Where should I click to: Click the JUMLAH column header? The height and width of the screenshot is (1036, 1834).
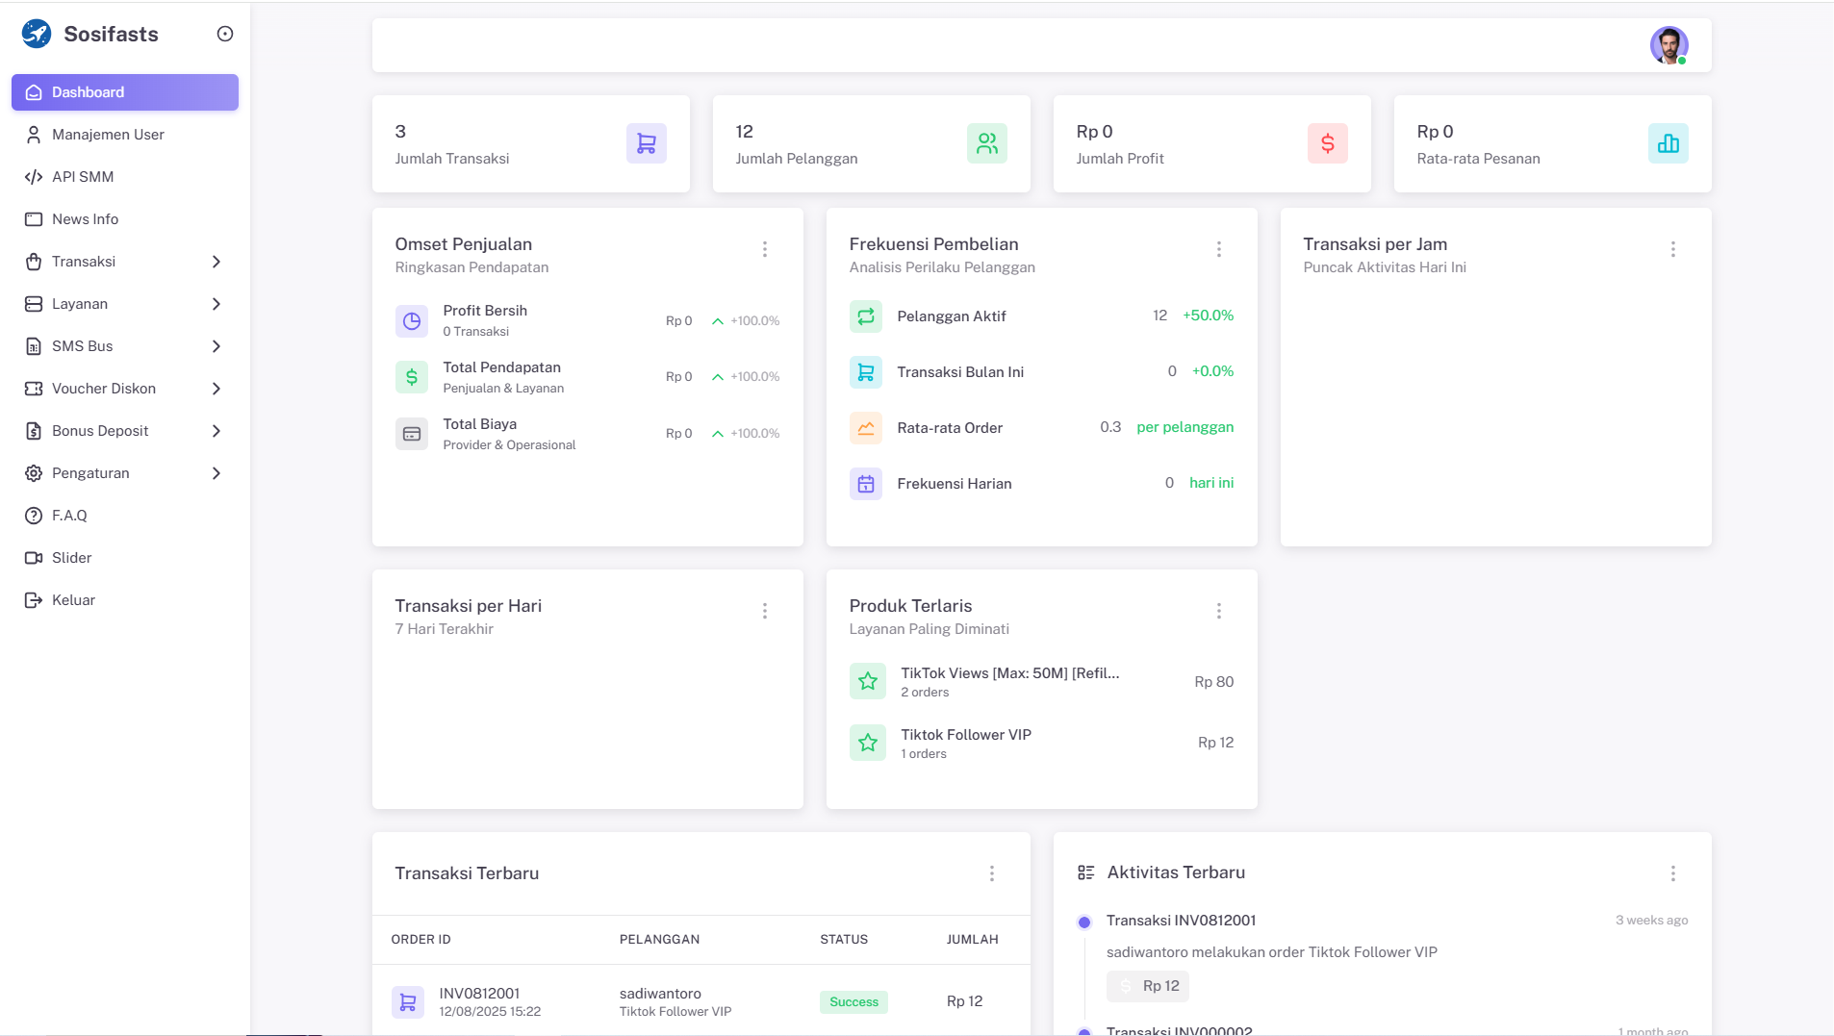tap(972, 940)
